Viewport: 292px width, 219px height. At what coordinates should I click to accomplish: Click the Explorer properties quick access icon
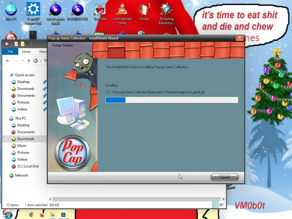pyautogui.click(x=16, y=44)
